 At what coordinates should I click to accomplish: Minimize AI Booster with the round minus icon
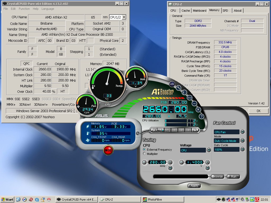[x=195, y=104]
